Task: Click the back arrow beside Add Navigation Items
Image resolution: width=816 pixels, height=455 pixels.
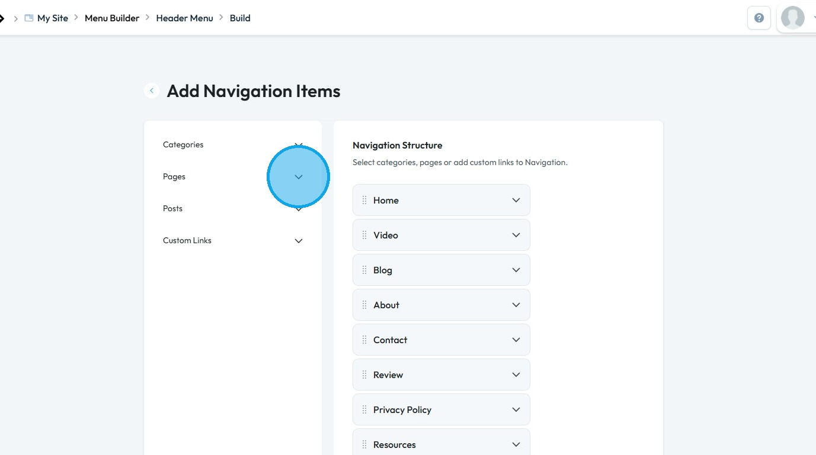Action: click(152, 91)
